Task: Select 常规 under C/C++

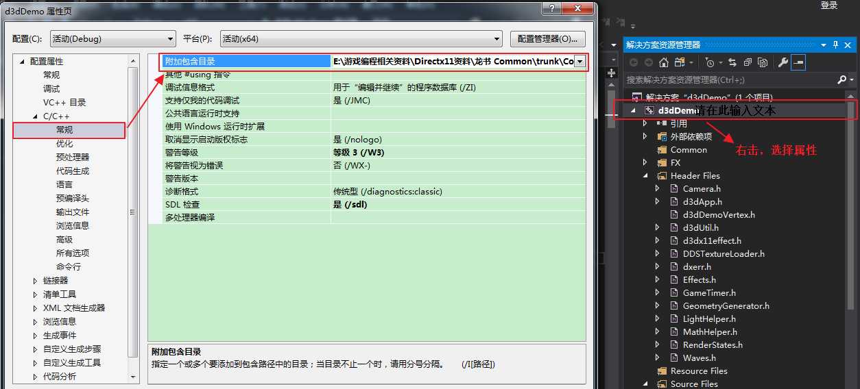Action: [64, 130]
